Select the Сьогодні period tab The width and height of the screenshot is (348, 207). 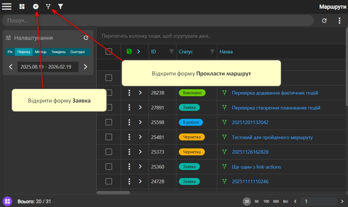coord(77,52)
